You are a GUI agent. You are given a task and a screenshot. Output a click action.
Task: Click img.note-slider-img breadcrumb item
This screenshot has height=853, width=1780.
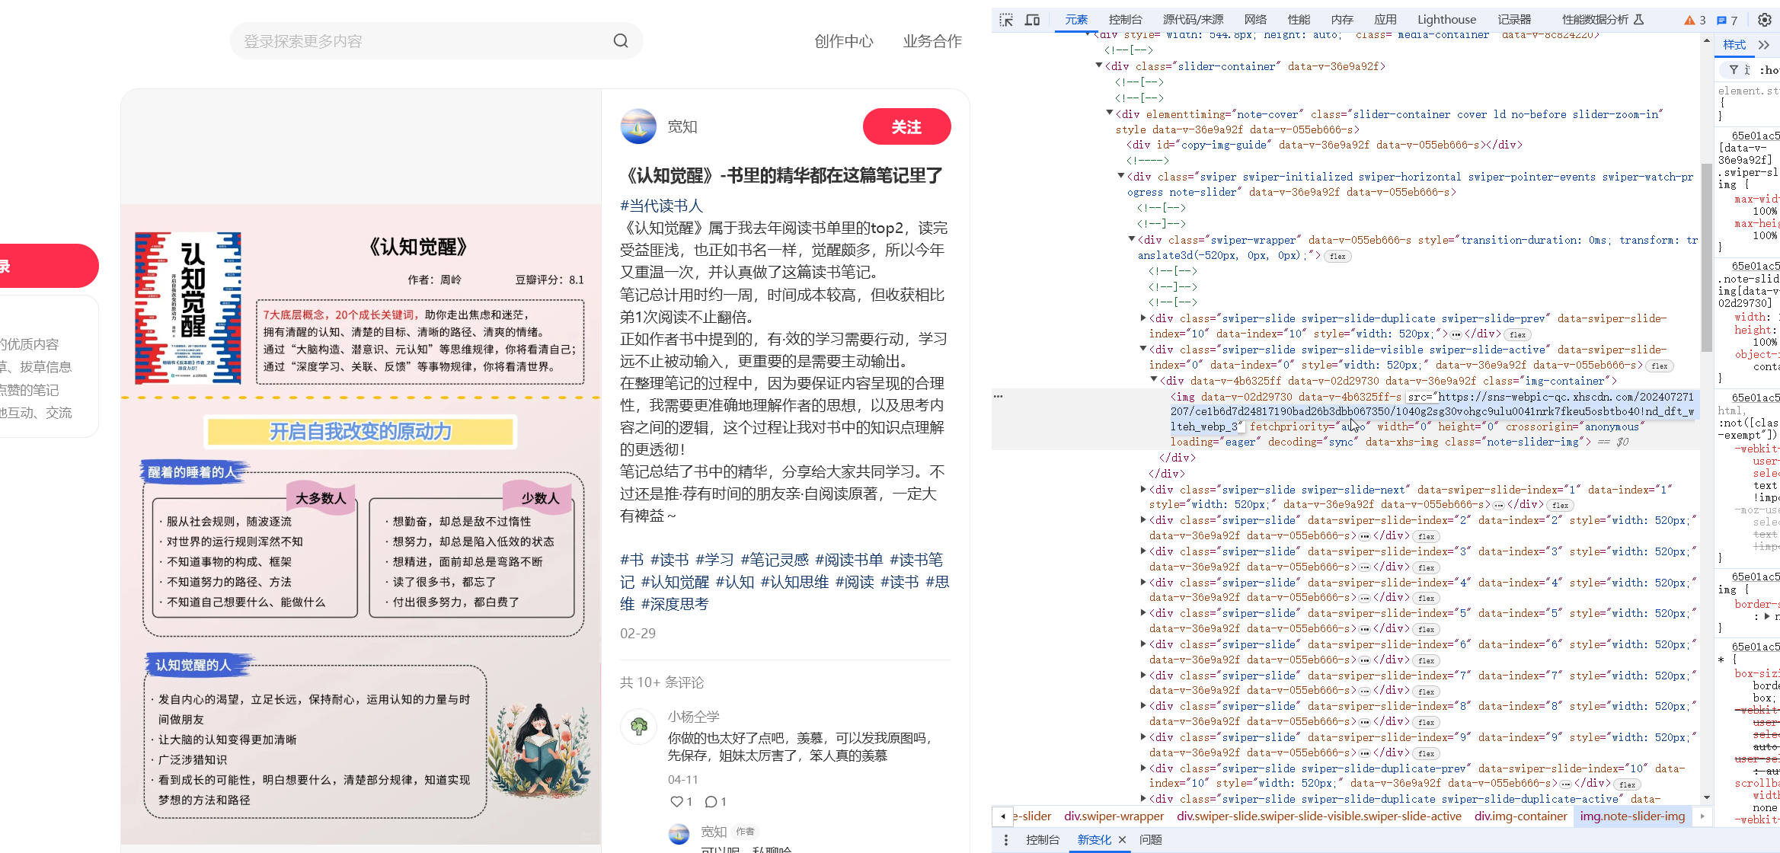[x=1632, y=816]
